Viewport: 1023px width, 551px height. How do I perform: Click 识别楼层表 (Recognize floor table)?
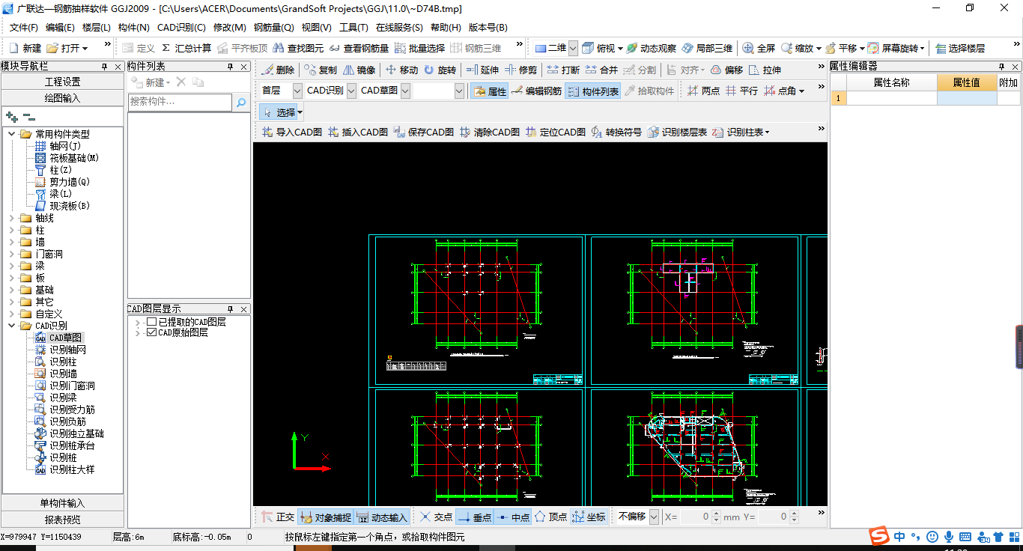coord(677,132)
